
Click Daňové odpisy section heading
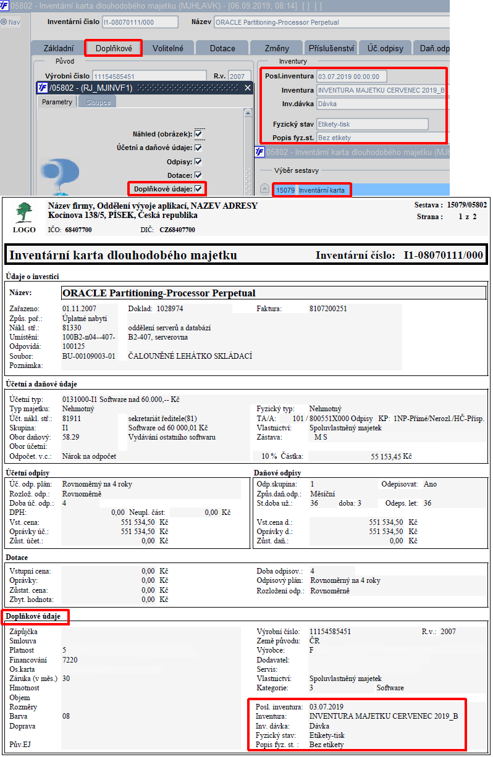278,473
